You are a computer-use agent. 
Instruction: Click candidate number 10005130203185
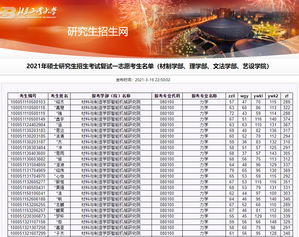tap(28, 136)
